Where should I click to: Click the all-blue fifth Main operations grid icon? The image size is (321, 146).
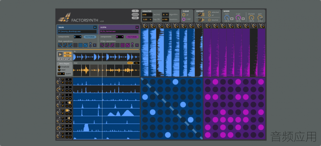[81, 45]
